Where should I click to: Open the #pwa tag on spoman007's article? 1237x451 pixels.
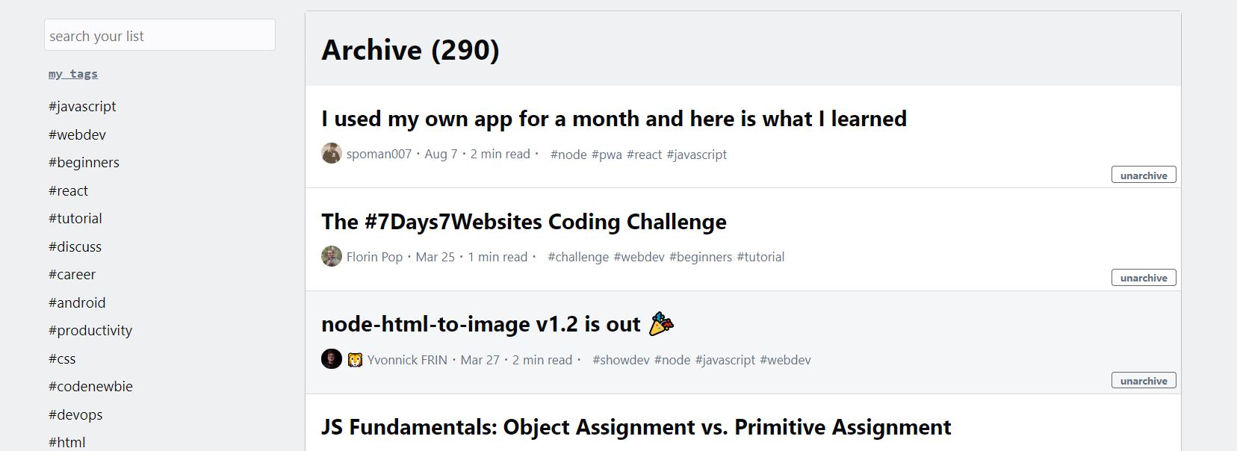(x=606, y=155)
